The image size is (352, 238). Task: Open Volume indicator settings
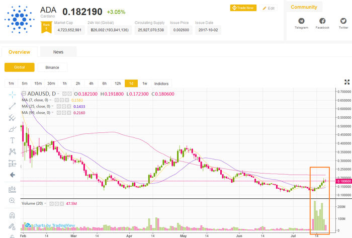[56, 204]
